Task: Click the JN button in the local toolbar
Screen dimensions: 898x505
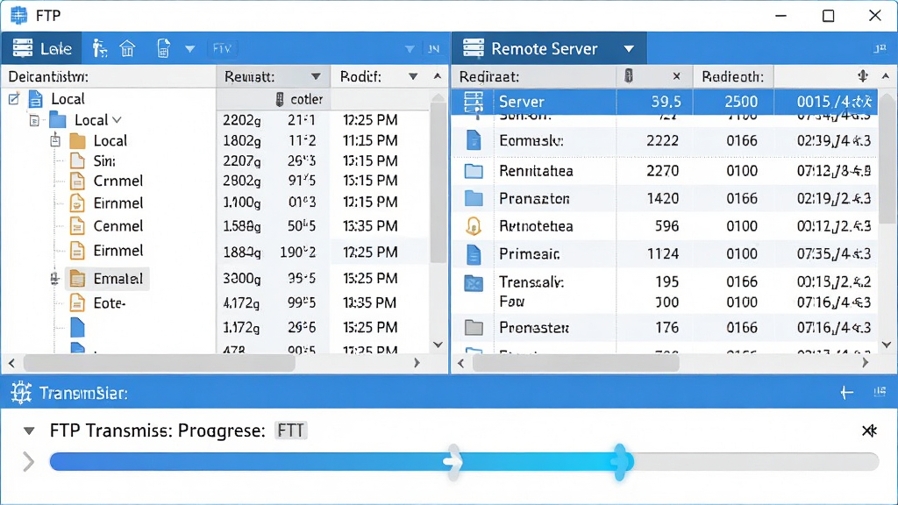Action: [x=433, y=49]
